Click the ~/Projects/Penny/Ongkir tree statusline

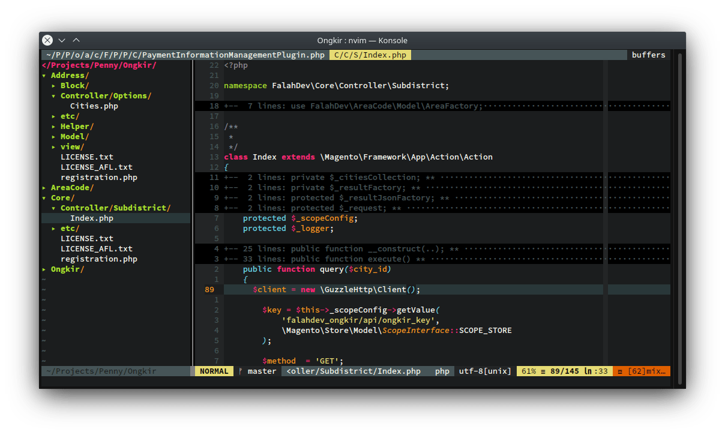116,371
